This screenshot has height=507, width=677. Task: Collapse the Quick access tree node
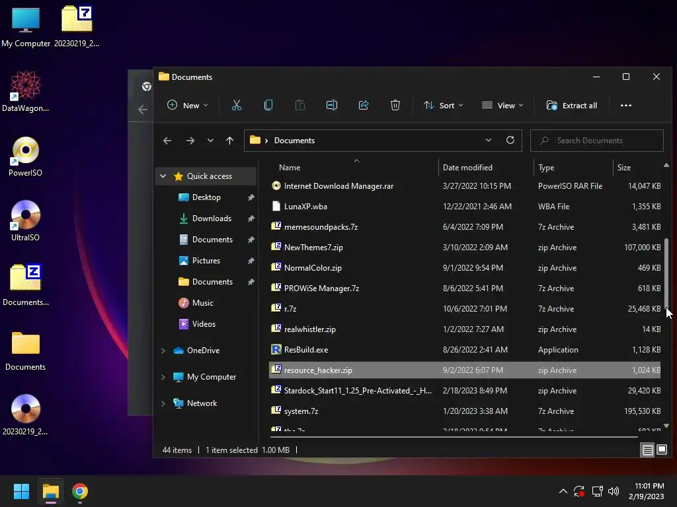click(163, 176)
